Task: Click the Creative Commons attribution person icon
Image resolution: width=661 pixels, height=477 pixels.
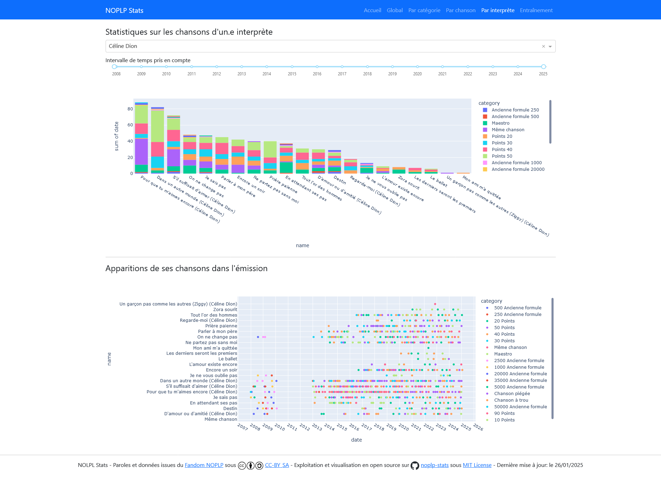Action: click(250, 466)
